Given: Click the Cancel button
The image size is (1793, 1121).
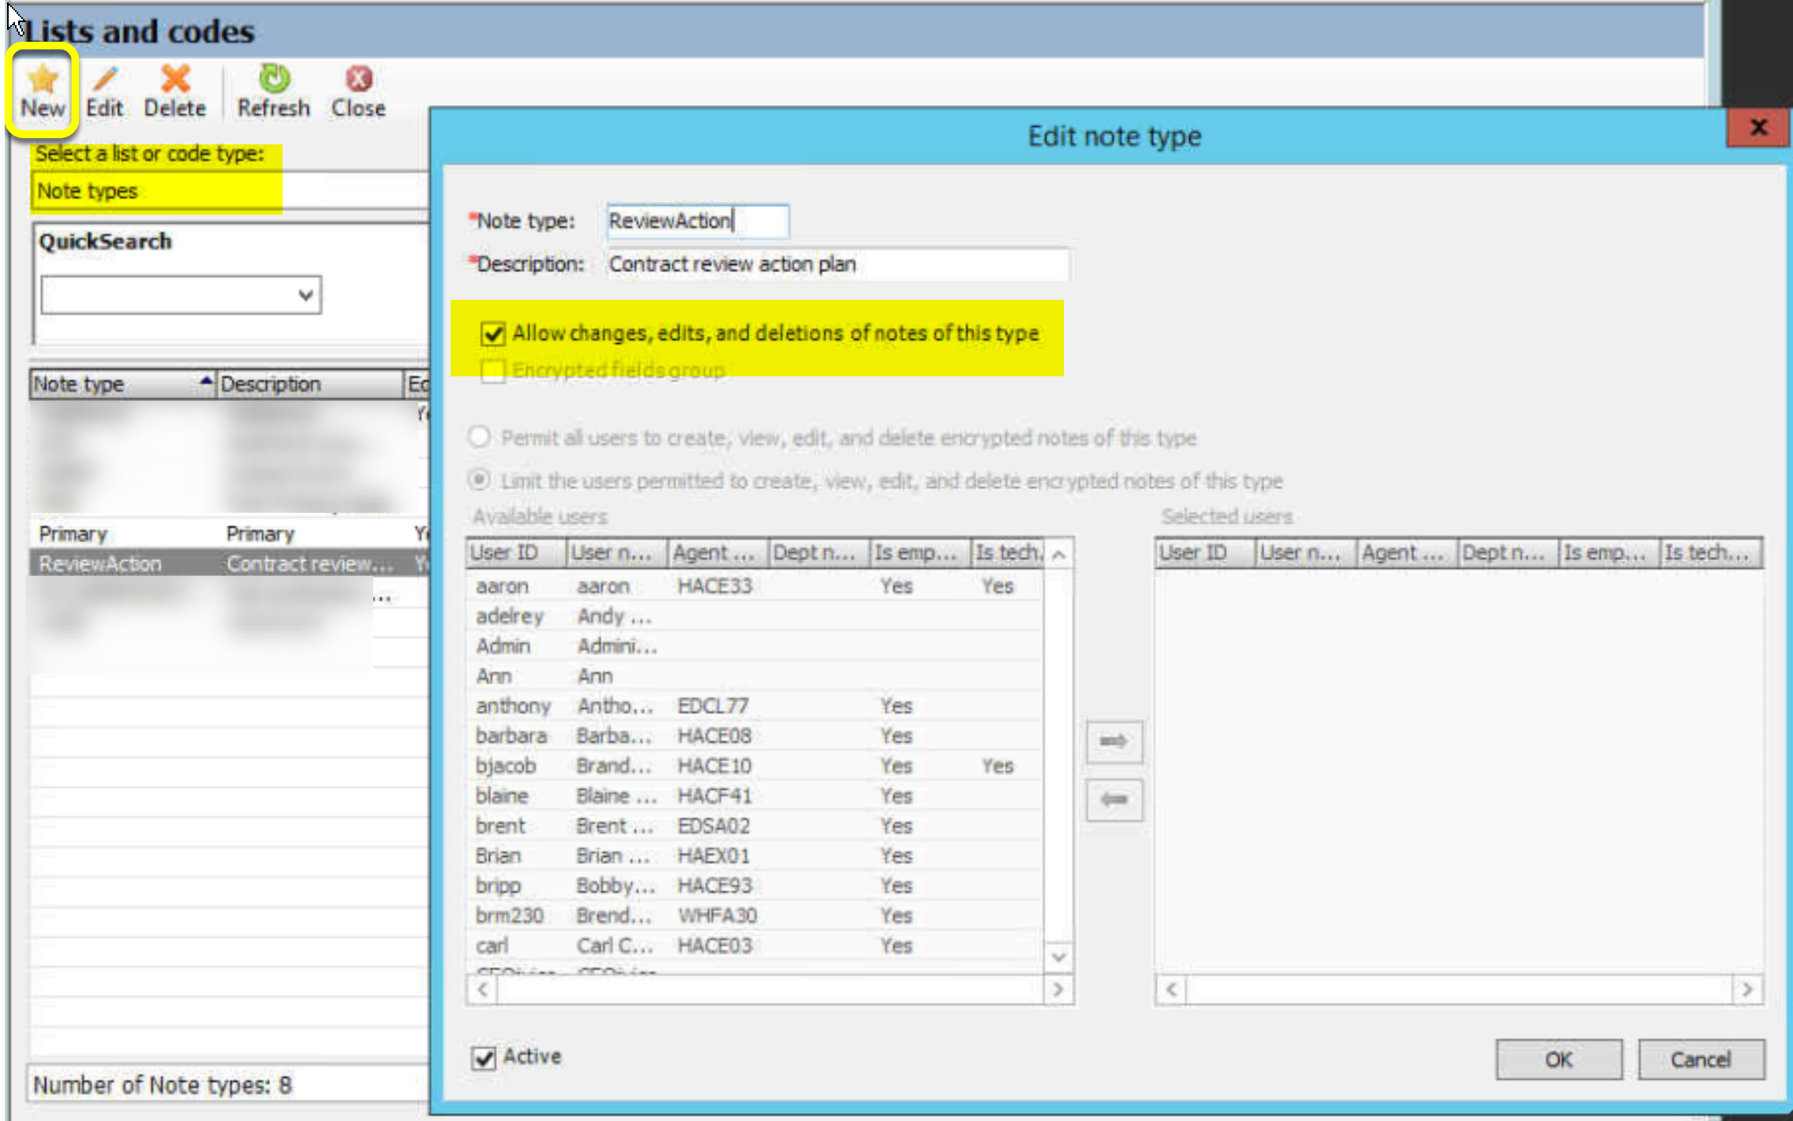Looking at the screenshot, I should pos(1701,1059).
